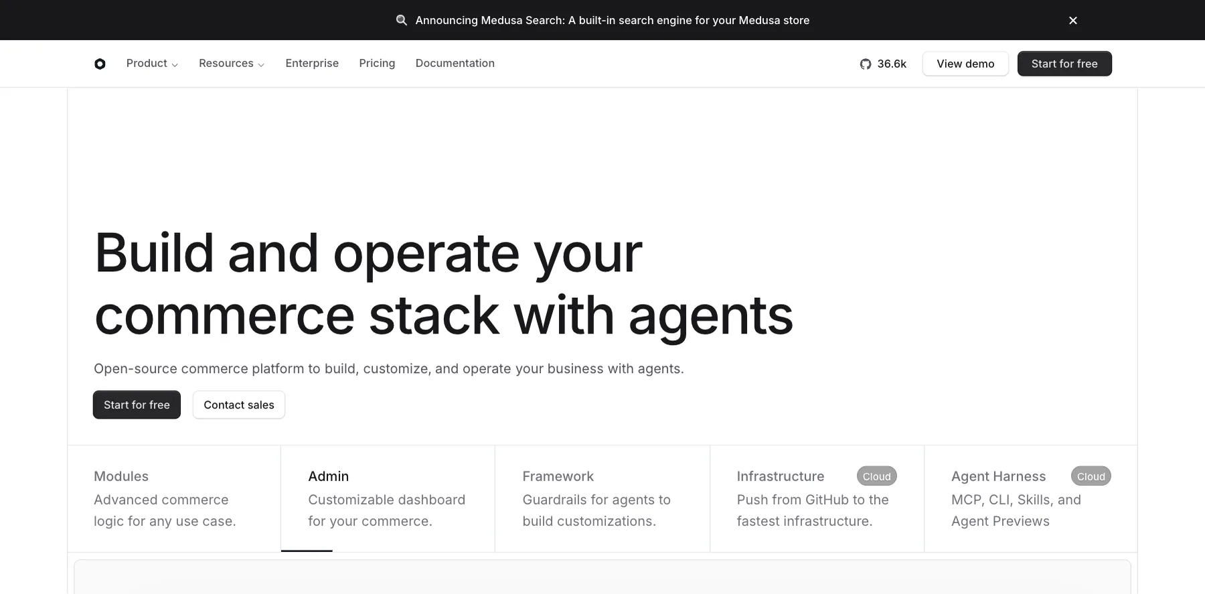1205x594 pixels.
Task: Click the View demo button
Action: [965, 64]
